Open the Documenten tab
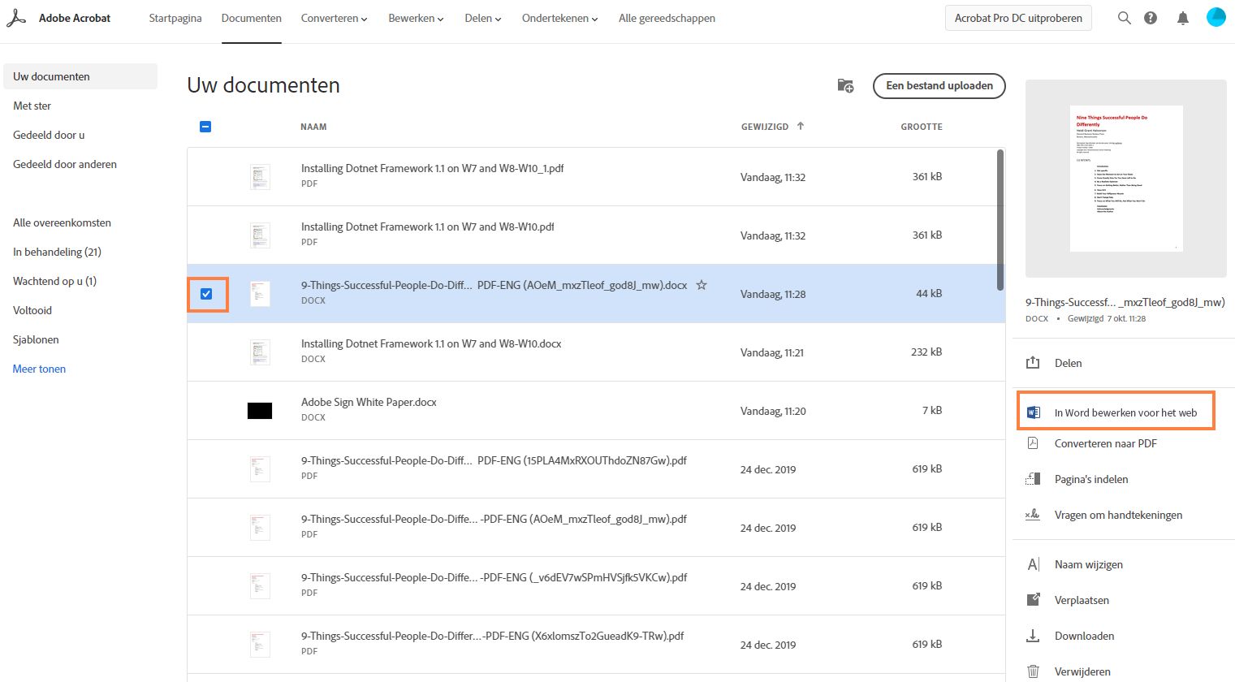The width and height of the screenshot is (1235, 682). (x=252, y=18)
